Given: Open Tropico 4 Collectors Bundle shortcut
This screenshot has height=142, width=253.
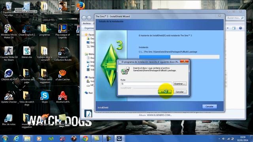Looking at the screenshot, I should click(62, 54).
